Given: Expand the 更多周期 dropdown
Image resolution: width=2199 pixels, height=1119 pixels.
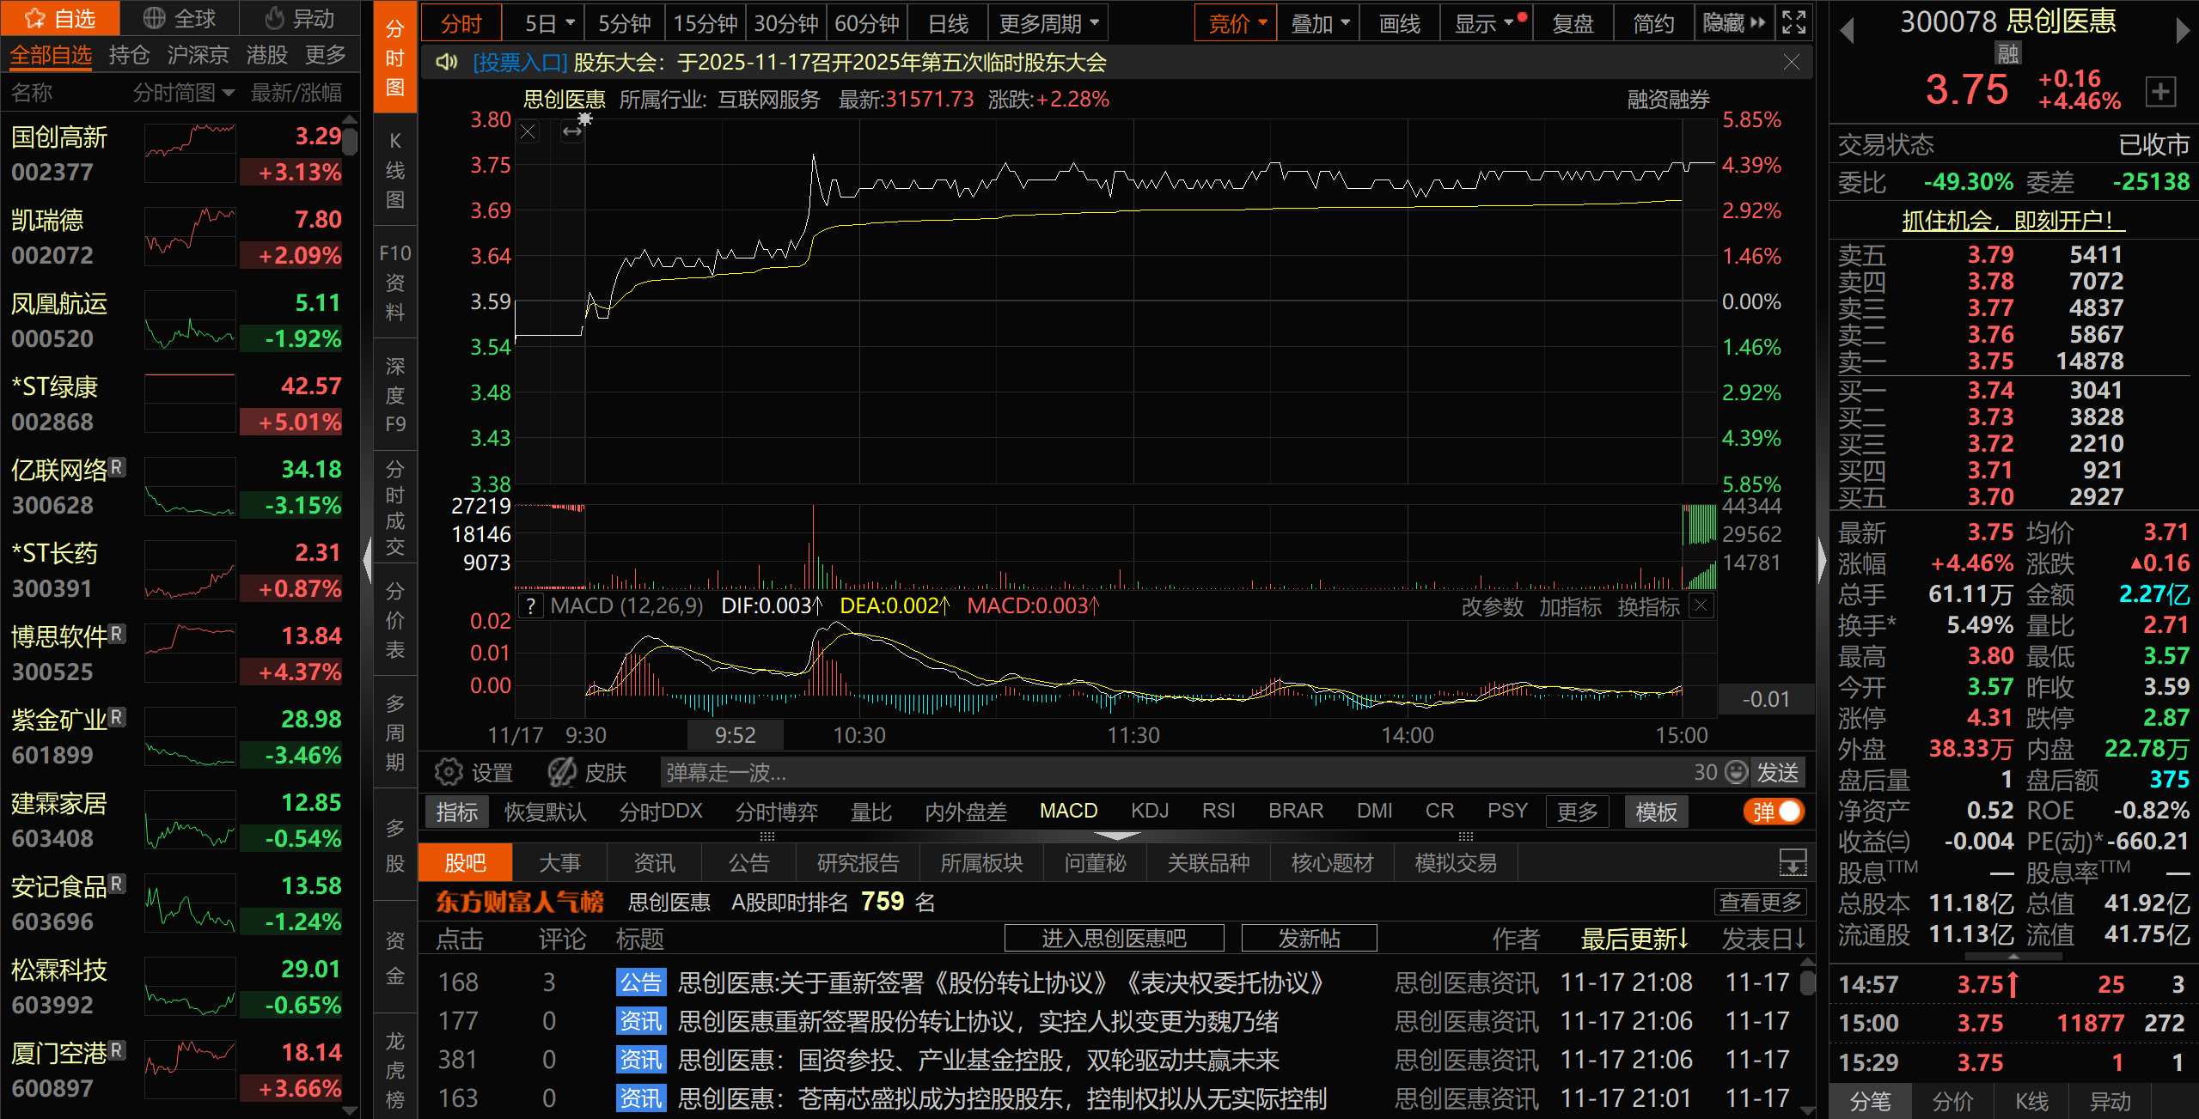Looking at the screenshot, I should click(1048, 23).
